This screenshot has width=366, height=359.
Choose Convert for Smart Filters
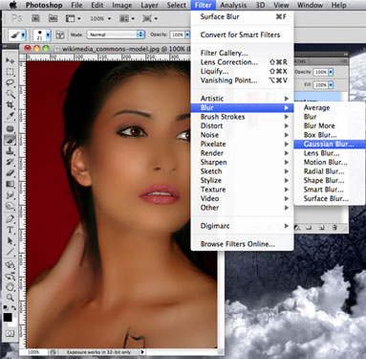pyautogui.click(x=242, y=34)
